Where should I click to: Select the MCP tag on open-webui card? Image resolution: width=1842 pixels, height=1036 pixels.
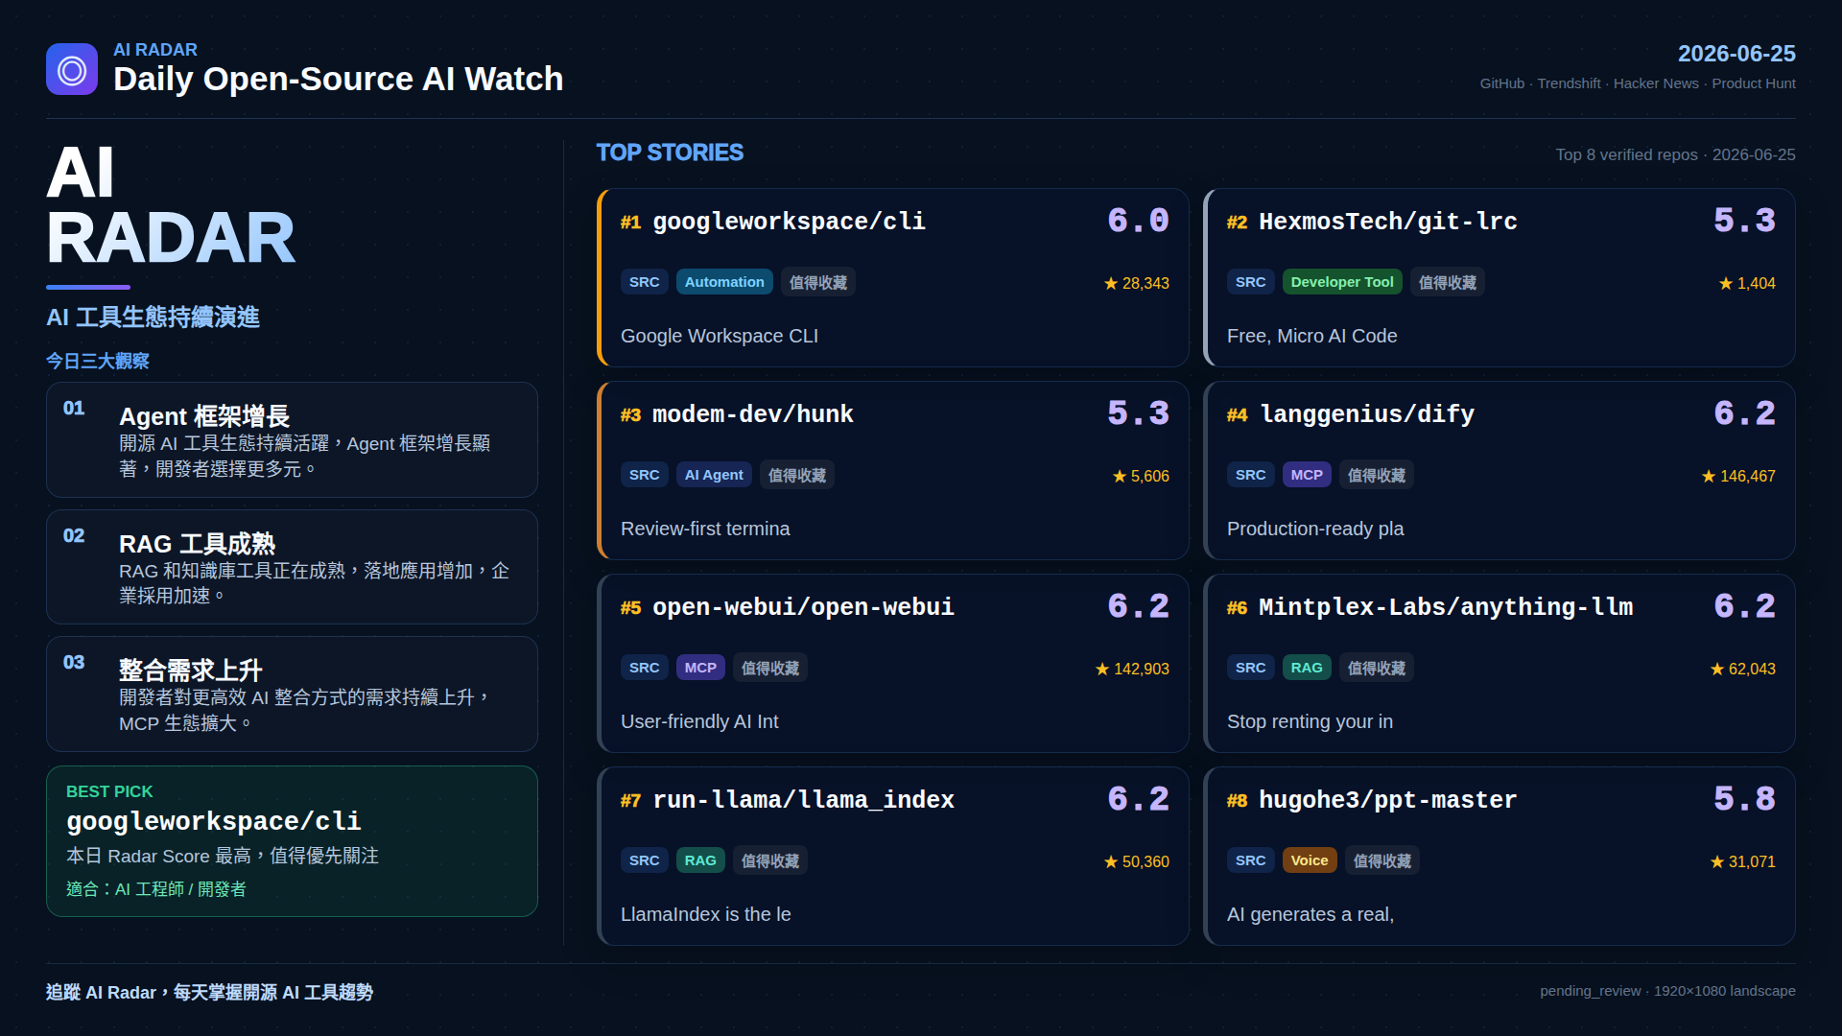pos(700,668)
